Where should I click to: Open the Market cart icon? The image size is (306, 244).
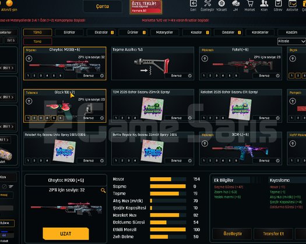pyautogui.click(x=250, y=3)
